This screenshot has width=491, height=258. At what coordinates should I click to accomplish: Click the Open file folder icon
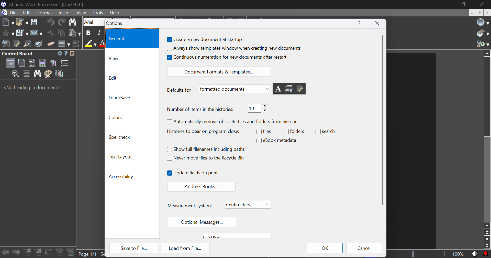click(x=20, y=22)
